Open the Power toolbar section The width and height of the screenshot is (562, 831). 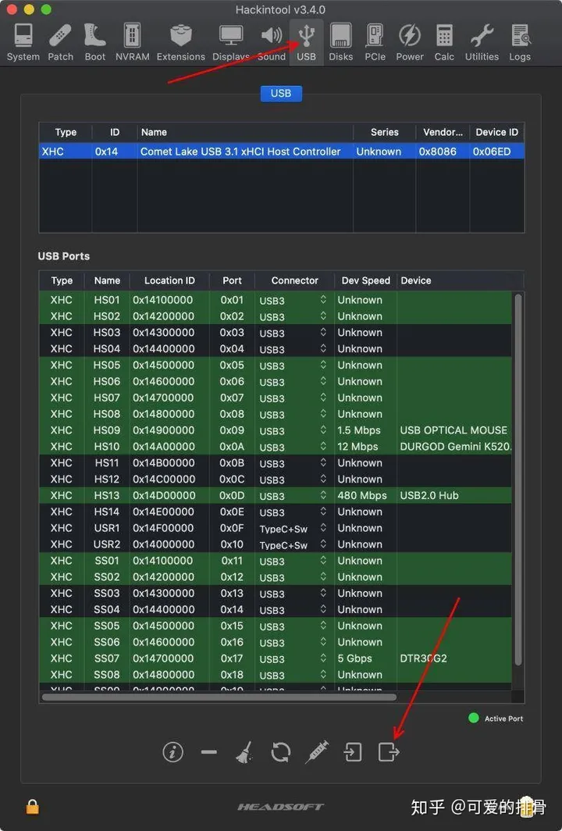point(410,43)
